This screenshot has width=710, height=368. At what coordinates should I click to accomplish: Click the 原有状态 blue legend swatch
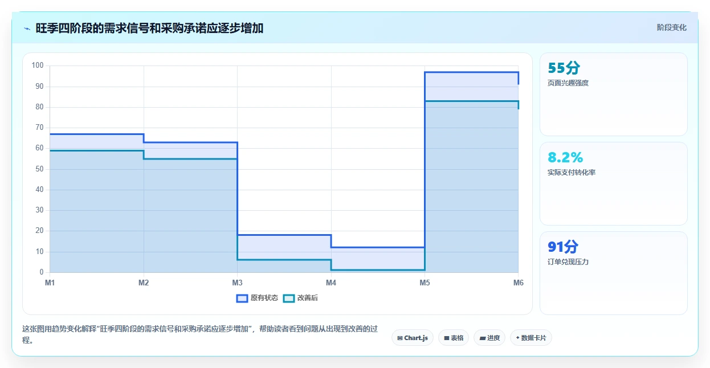click(242, 298)
